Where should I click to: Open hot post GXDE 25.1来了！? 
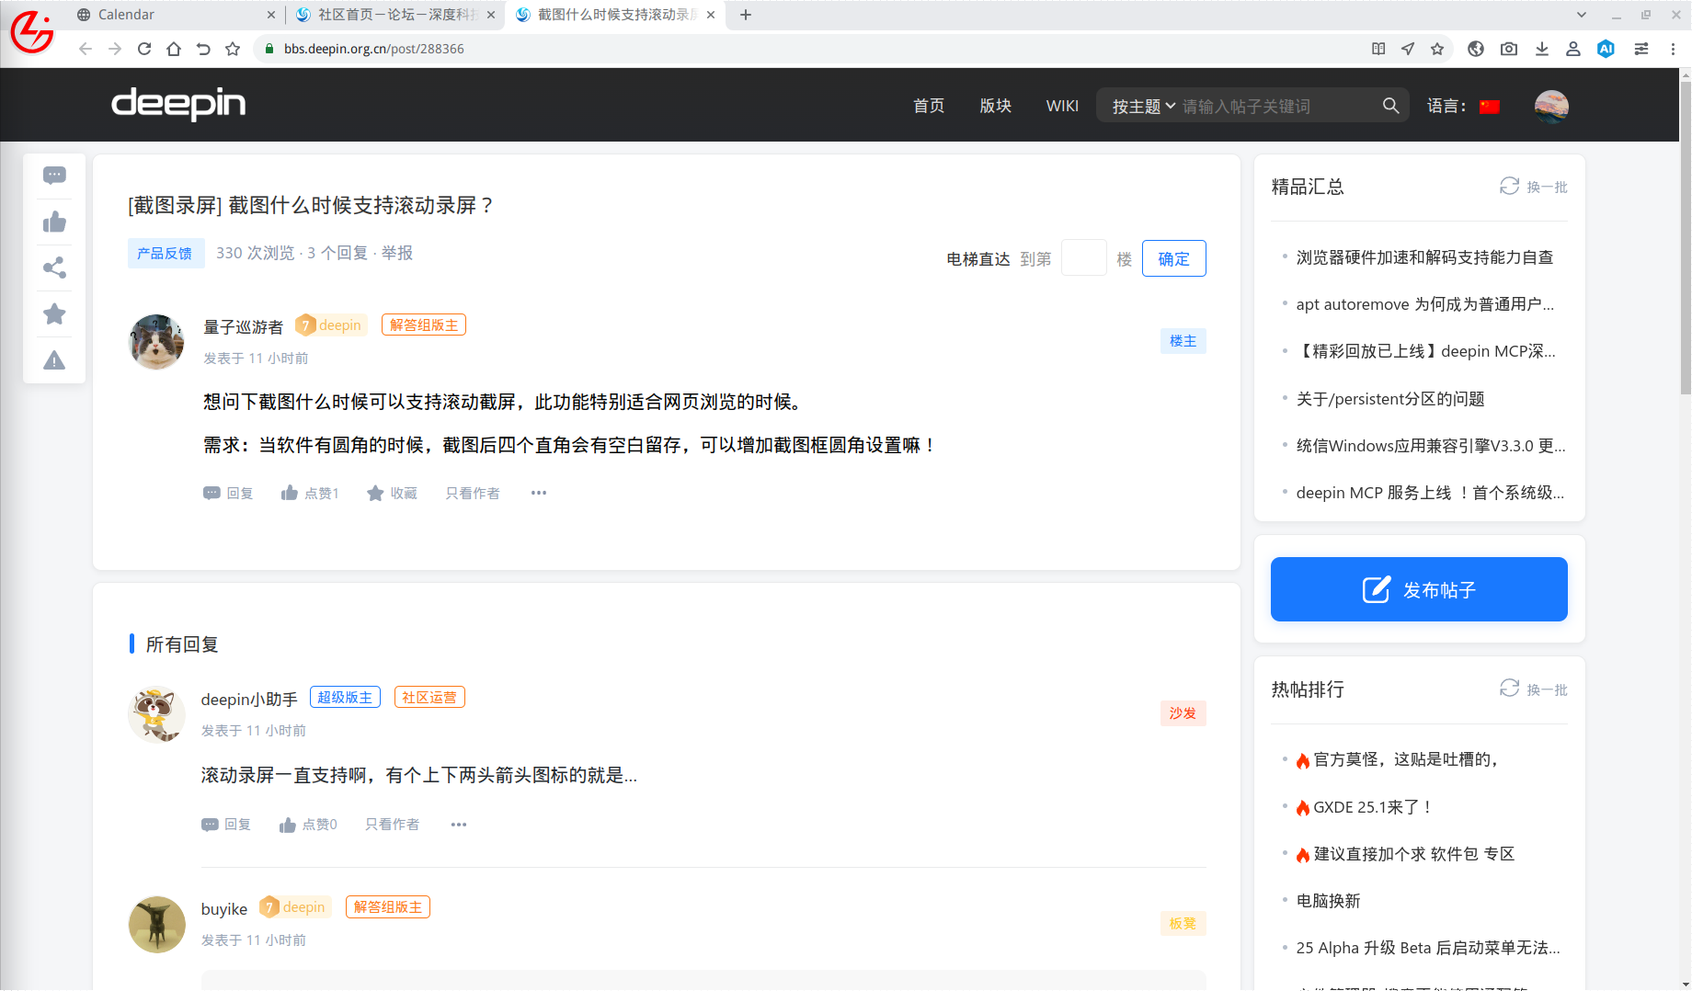(1372, 807)
